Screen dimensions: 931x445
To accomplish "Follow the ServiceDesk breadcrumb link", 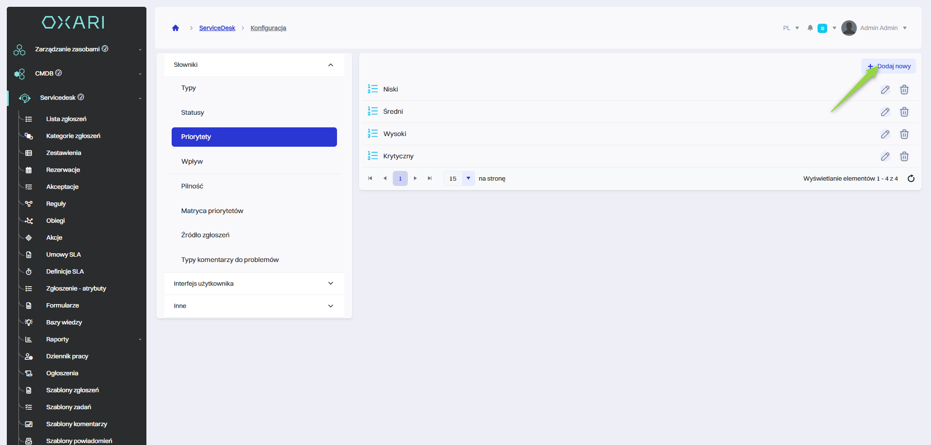I will pyautogui.click(x=217, y=28).
